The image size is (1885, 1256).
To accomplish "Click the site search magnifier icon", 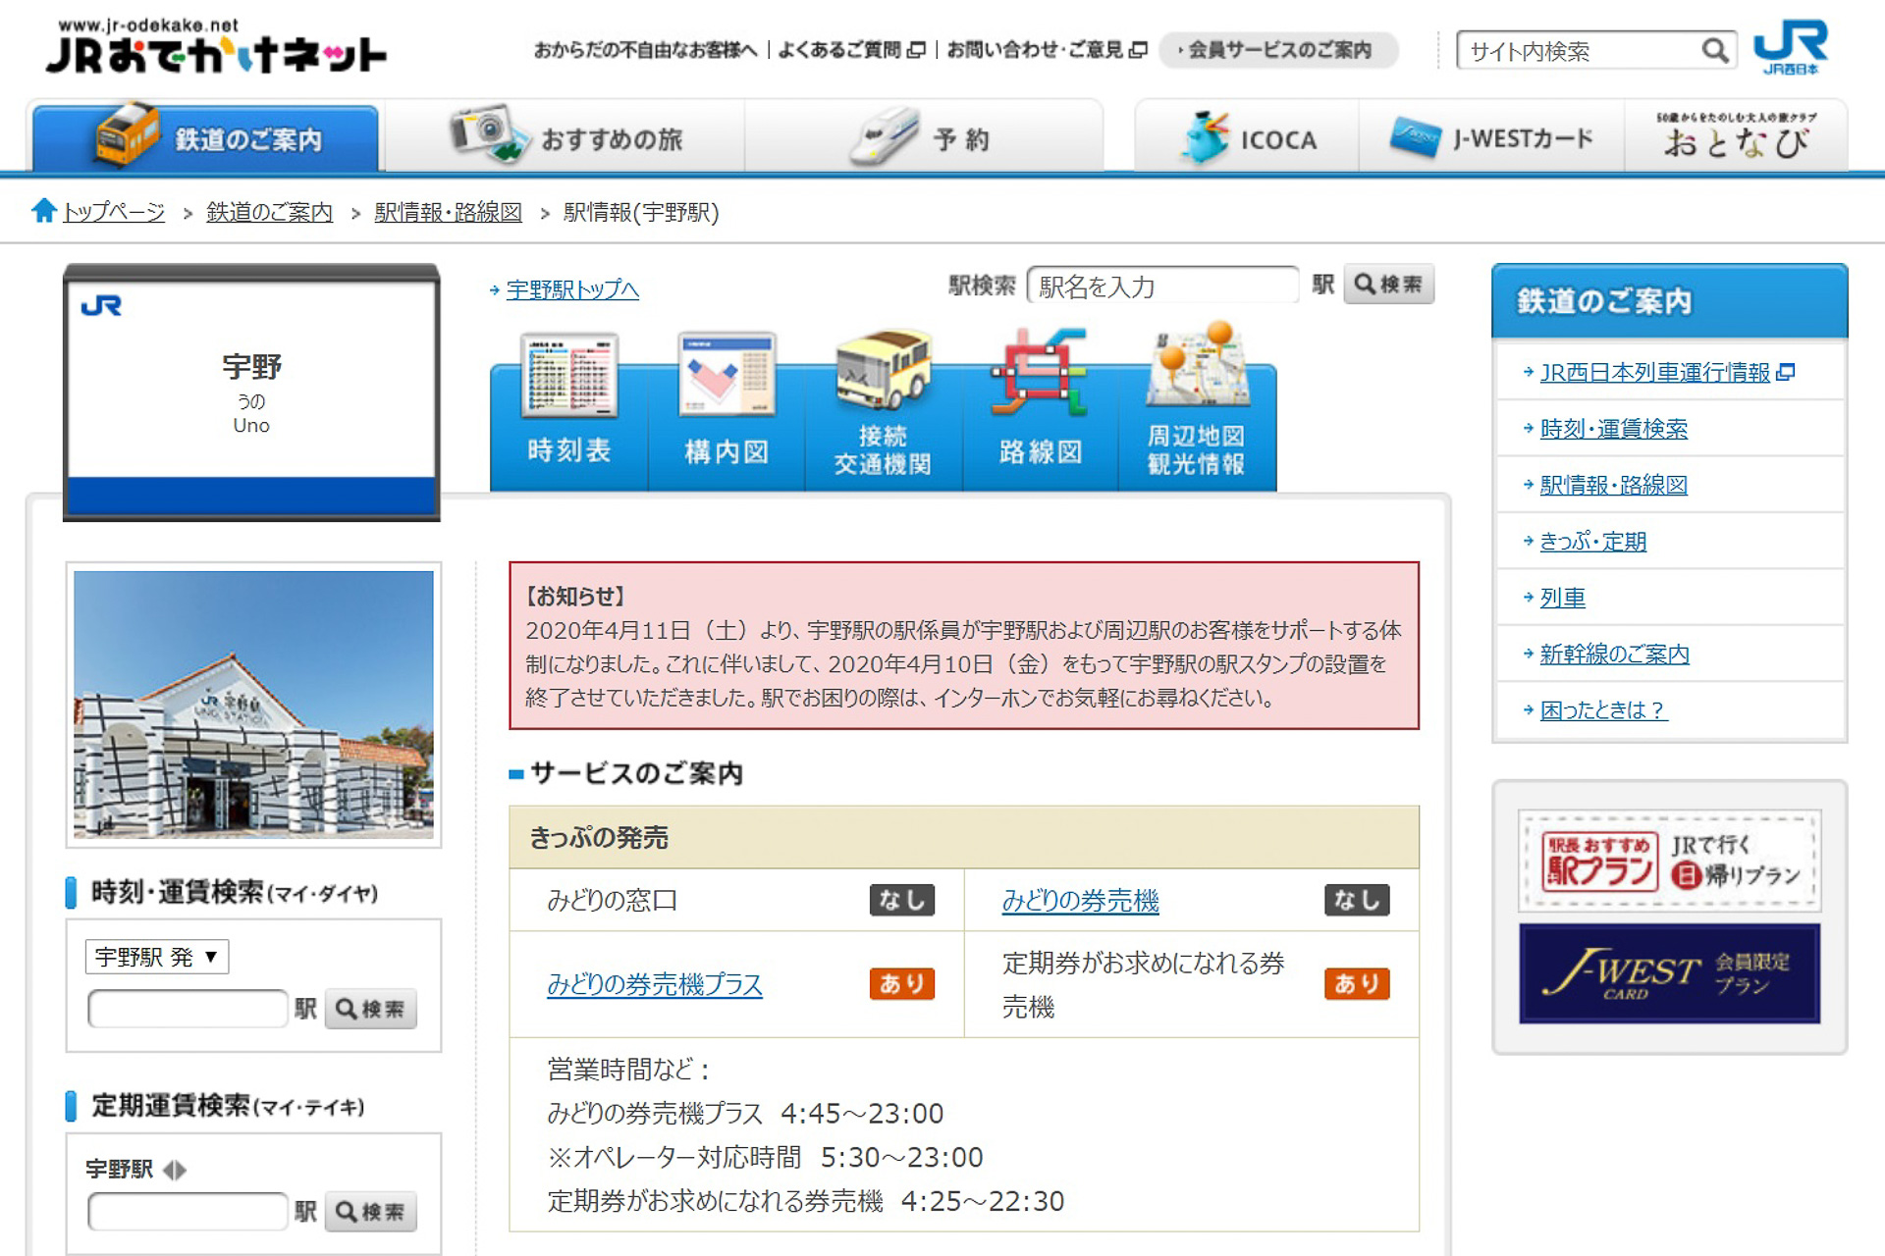I will (x=1714, y=50).
